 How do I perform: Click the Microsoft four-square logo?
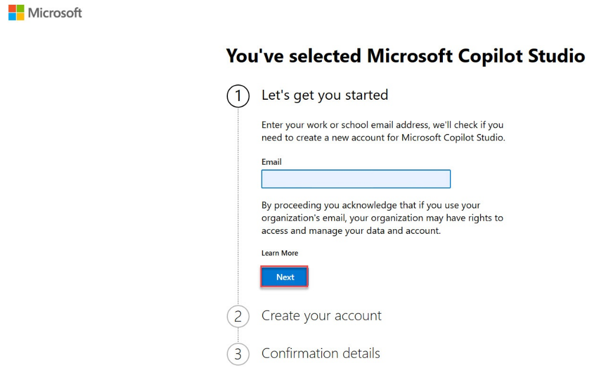click(x=16, y=12)
